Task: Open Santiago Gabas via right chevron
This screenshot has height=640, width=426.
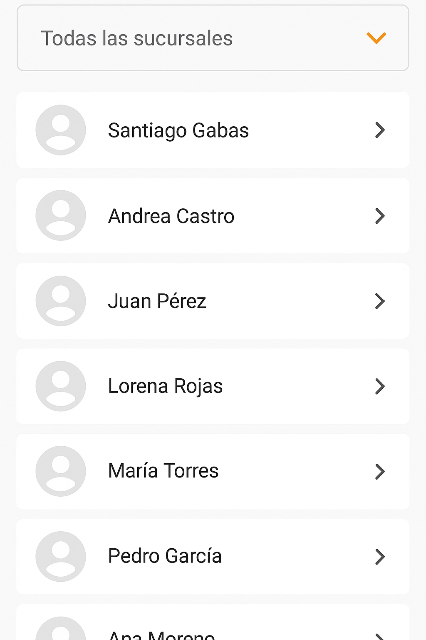Action: (x=380, y=130)
